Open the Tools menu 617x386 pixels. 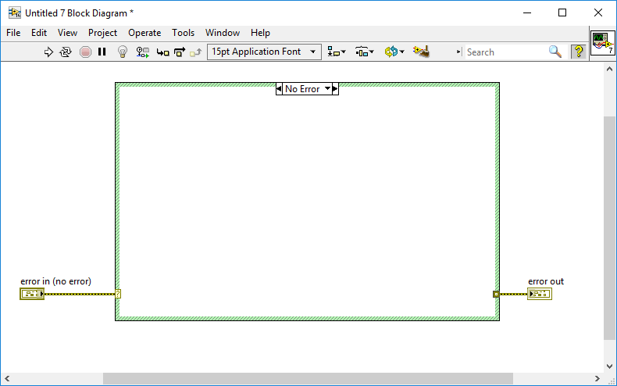183,33
